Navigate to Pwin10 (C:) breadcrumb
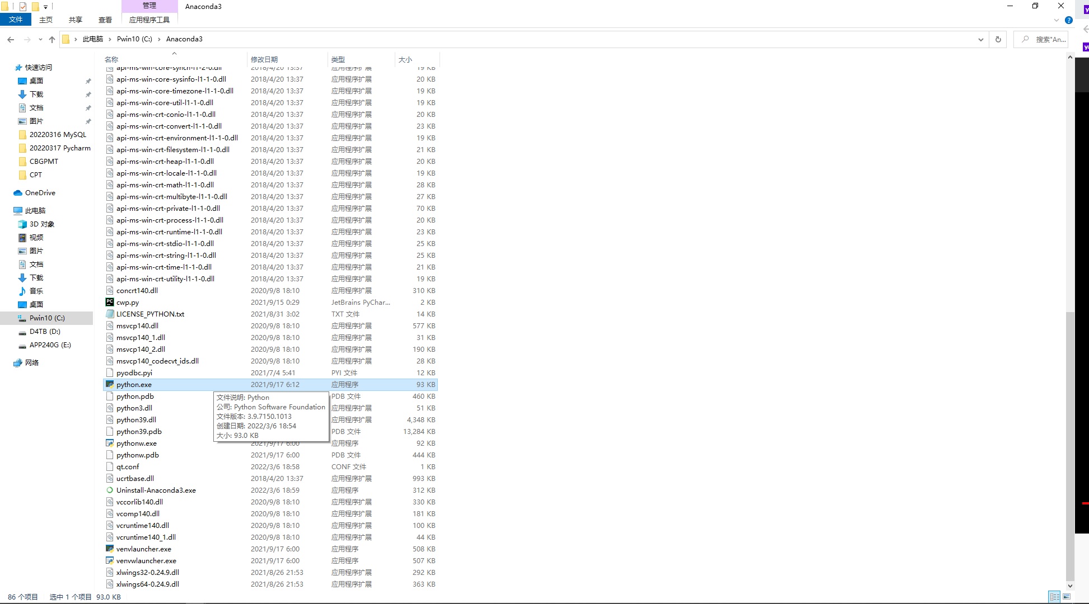The image size is (1089, 604). coord(134,39)
